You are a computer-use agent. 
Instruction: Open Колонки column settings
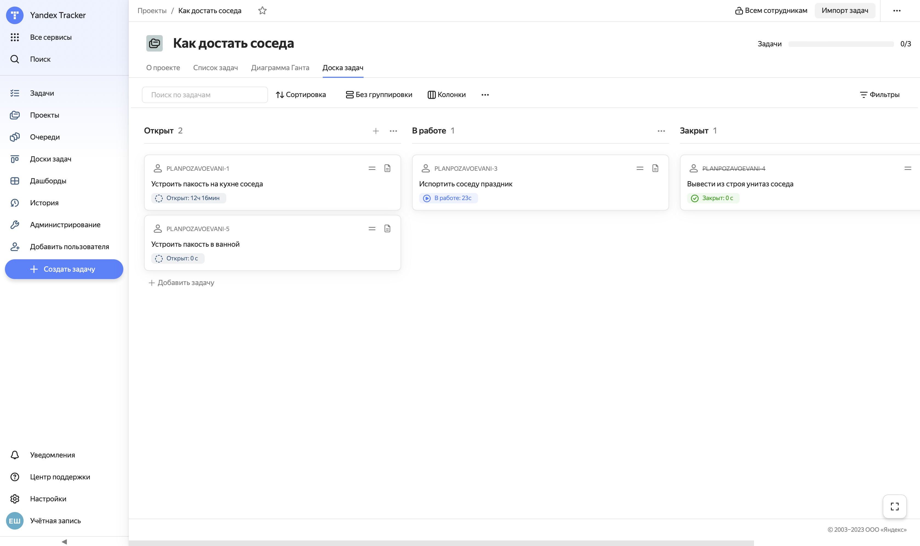pyautogui.click(x=446, y=95)
